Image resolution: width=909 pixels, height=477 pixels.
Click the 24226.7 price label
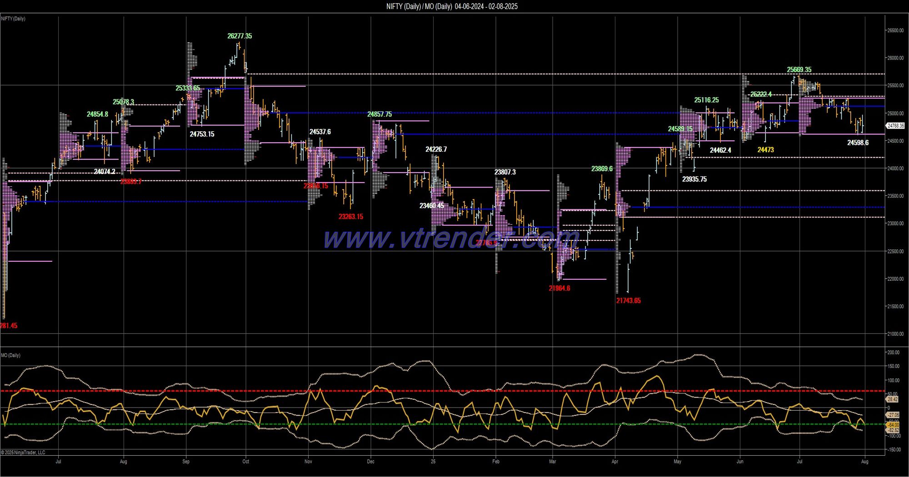click(x=436, y=149)
